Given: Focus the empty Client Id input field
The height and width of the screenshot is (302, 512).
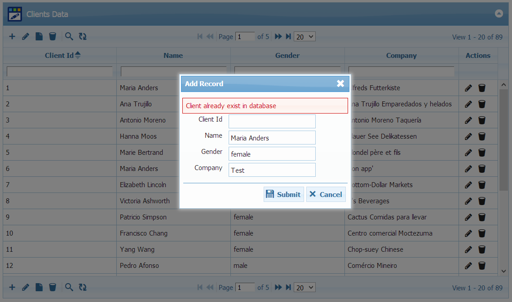Looking at the screenshot, I should tap(272, 122).
